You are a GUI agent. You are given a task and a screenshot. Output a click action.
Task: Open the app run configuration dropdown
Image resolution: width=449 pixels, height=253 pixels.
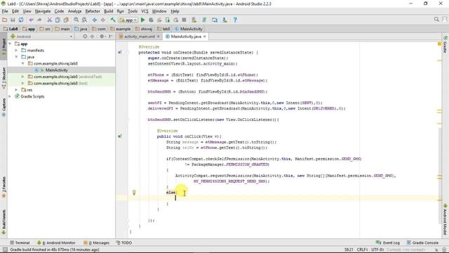click(x=128, y=20)
